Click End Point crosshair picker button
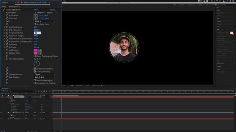The height and width of the screenshot is (132, 236). [x=35, y=18]
